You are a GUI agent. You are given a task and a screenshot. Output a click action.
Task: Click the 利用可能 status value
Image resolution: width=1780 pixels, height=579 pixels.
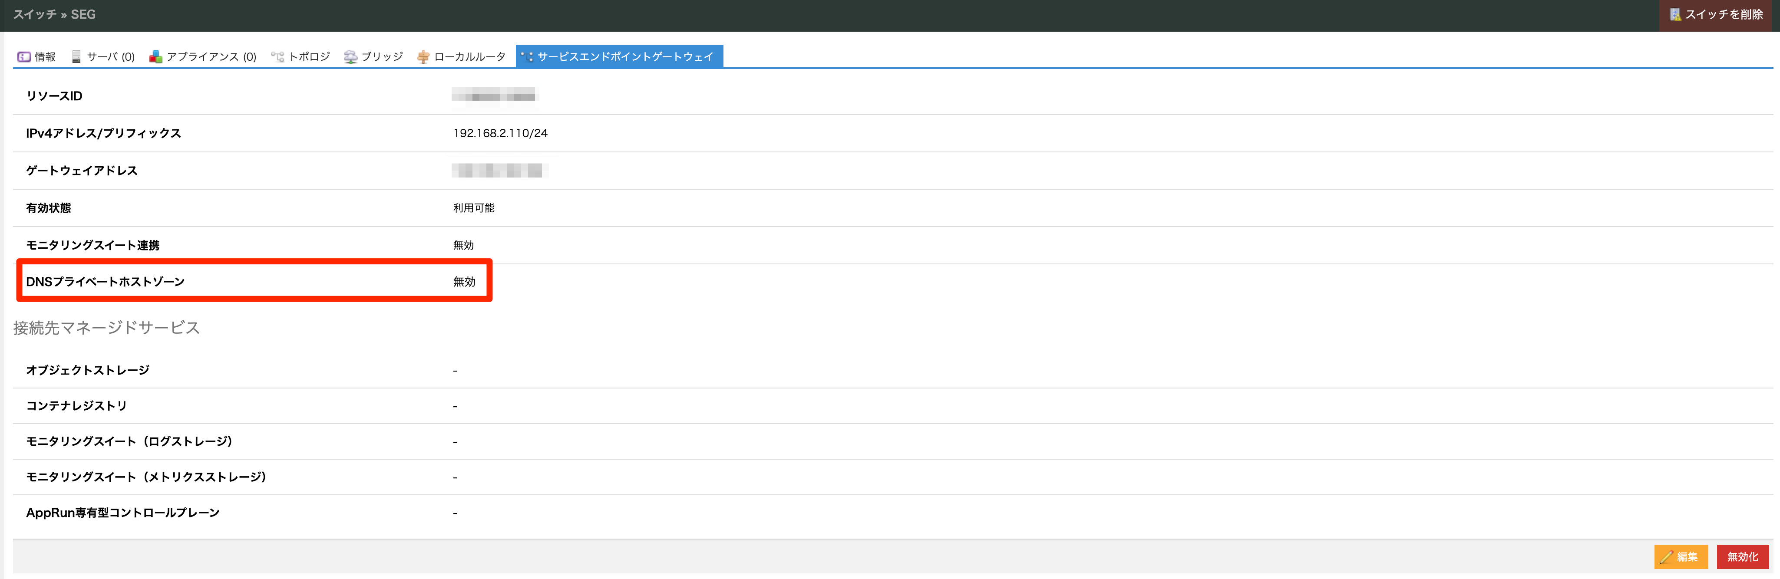[473, 208]
